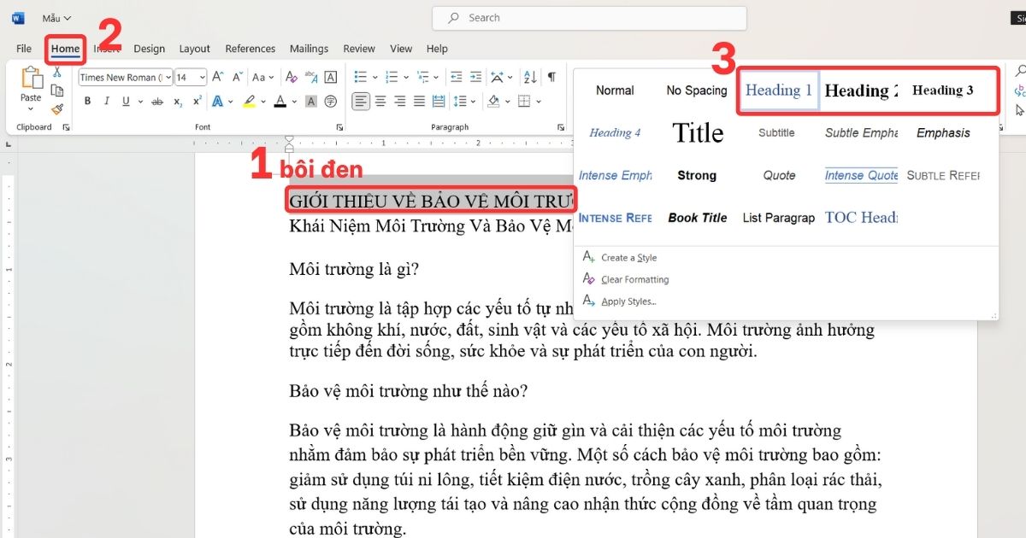Toggle Italic formatting

[106, 101]
